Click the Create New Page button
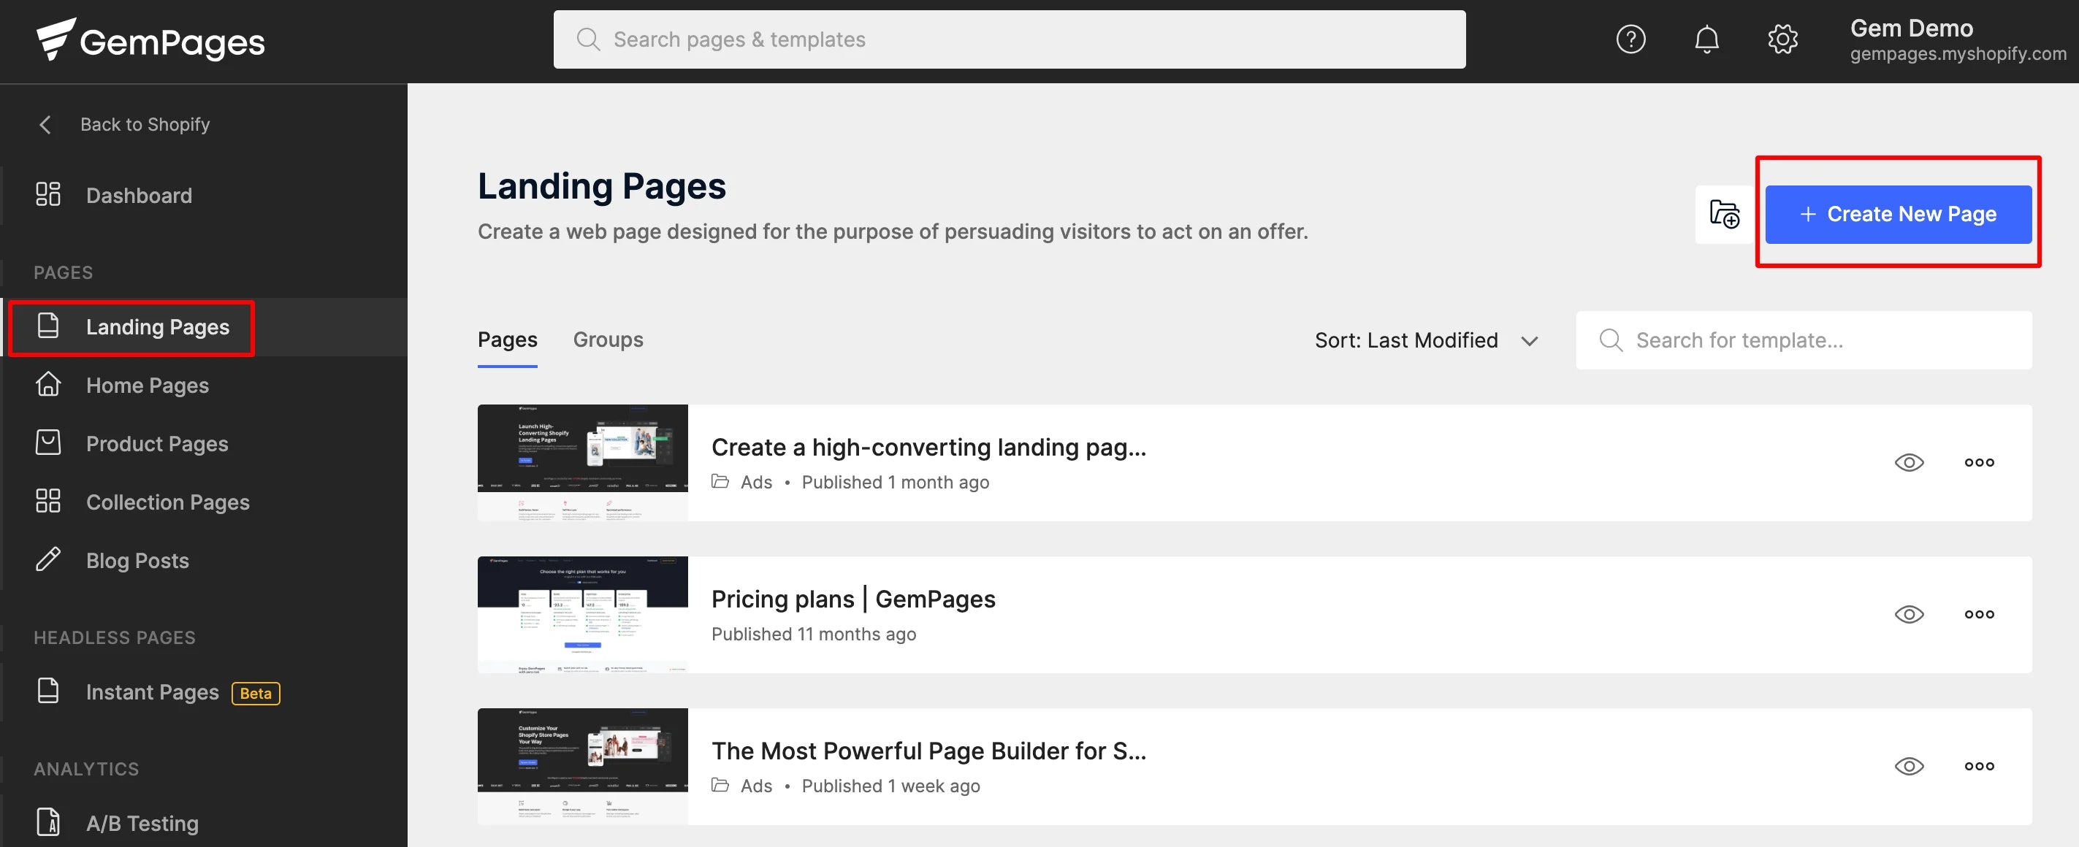2079x847 pixels. tap(1899, 214)
